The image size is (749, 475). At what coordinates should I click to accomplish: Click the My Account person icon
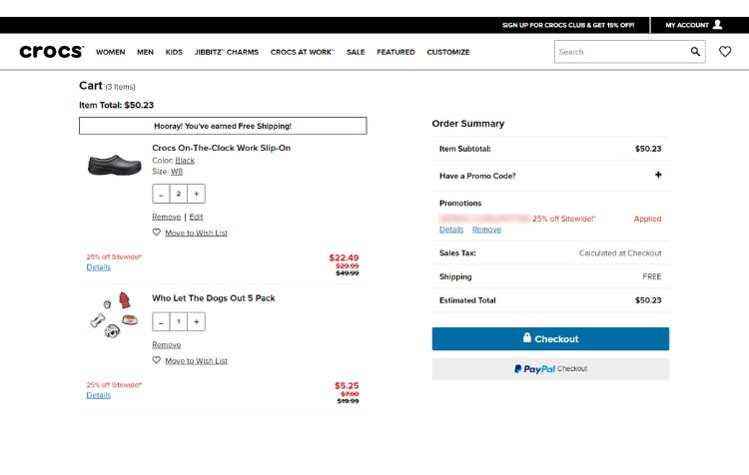tap(717, 24)
